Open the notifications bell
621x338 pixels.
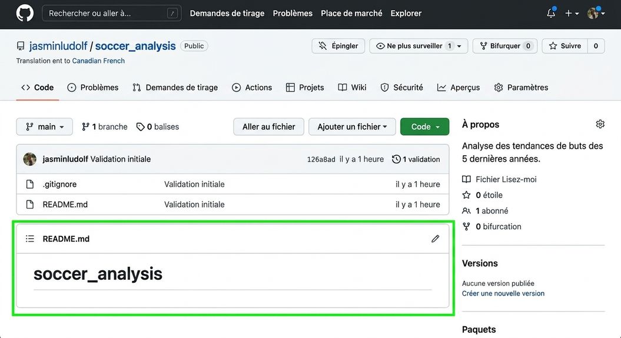tap(551, 13)
